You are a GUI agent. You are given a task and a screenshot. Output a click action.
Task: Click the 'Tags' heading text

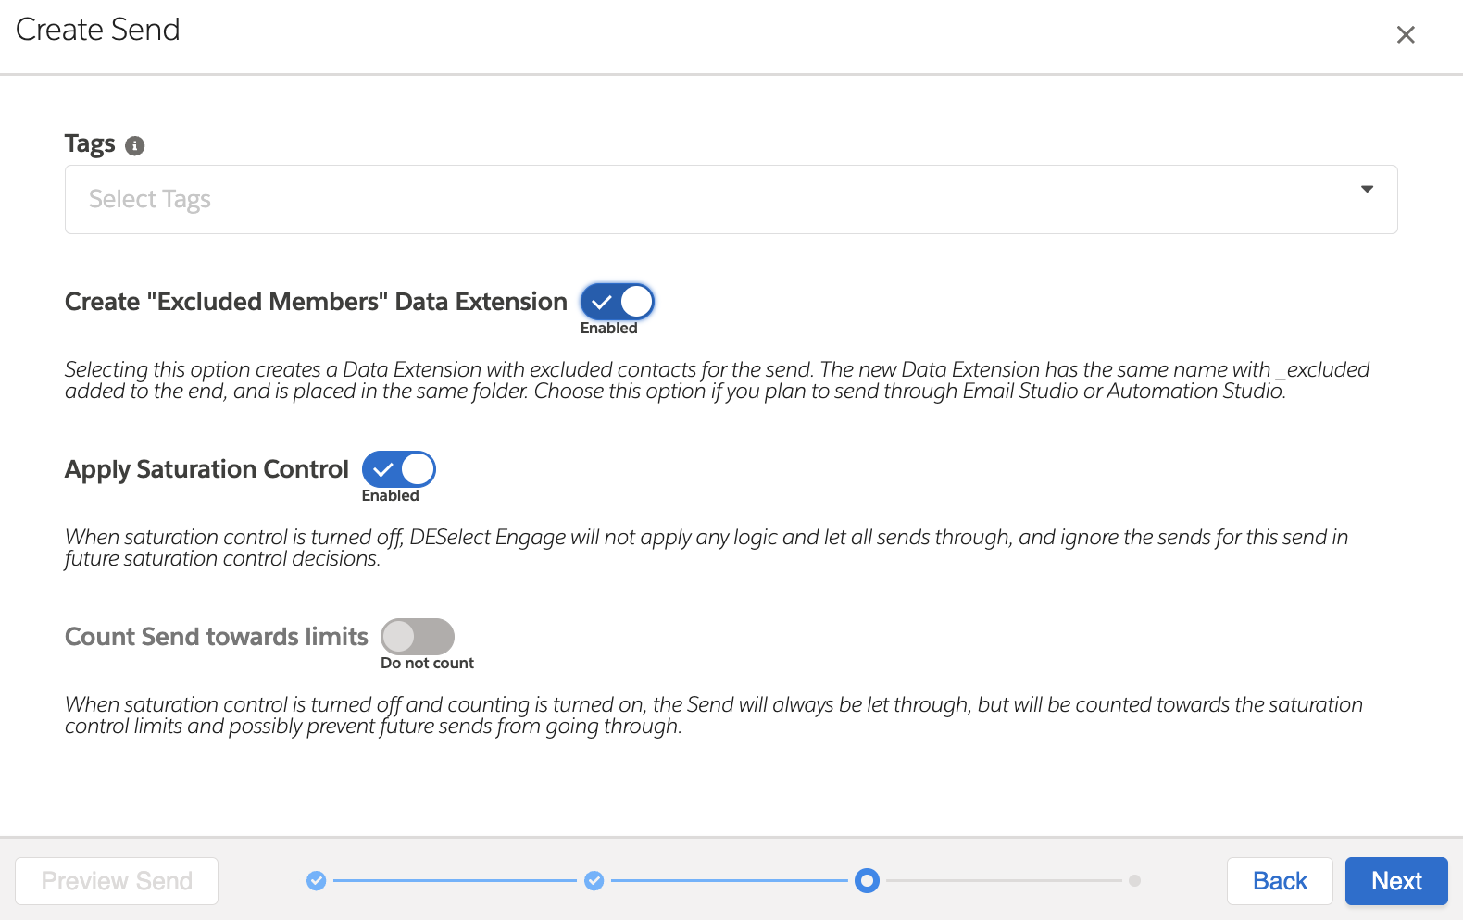[x=90, y=144]
